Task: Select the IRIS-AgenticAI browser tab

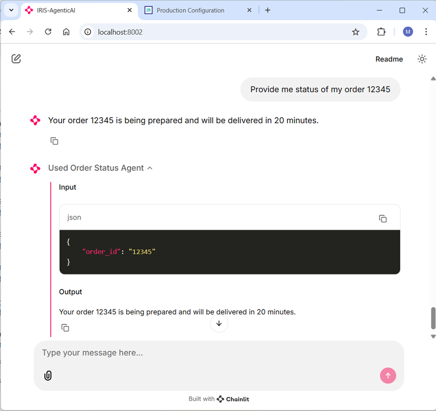Action: [x=76, y=10]
